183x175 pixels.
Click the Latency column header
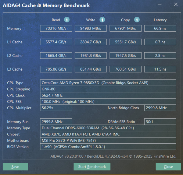pos(160,20)
